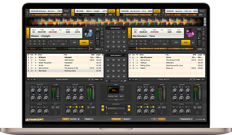Image resolution: width=232 pixels, height=135 pixels.
Task: Click green play arrow for Red Hawk row
Action: [x=36, y=71]
